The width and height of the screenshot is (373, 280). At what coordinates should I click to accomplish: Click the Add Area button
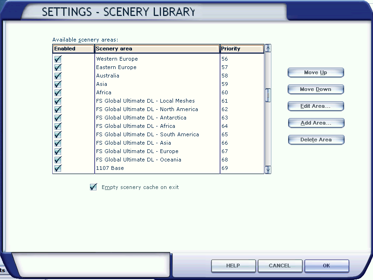tap(316, 123)
